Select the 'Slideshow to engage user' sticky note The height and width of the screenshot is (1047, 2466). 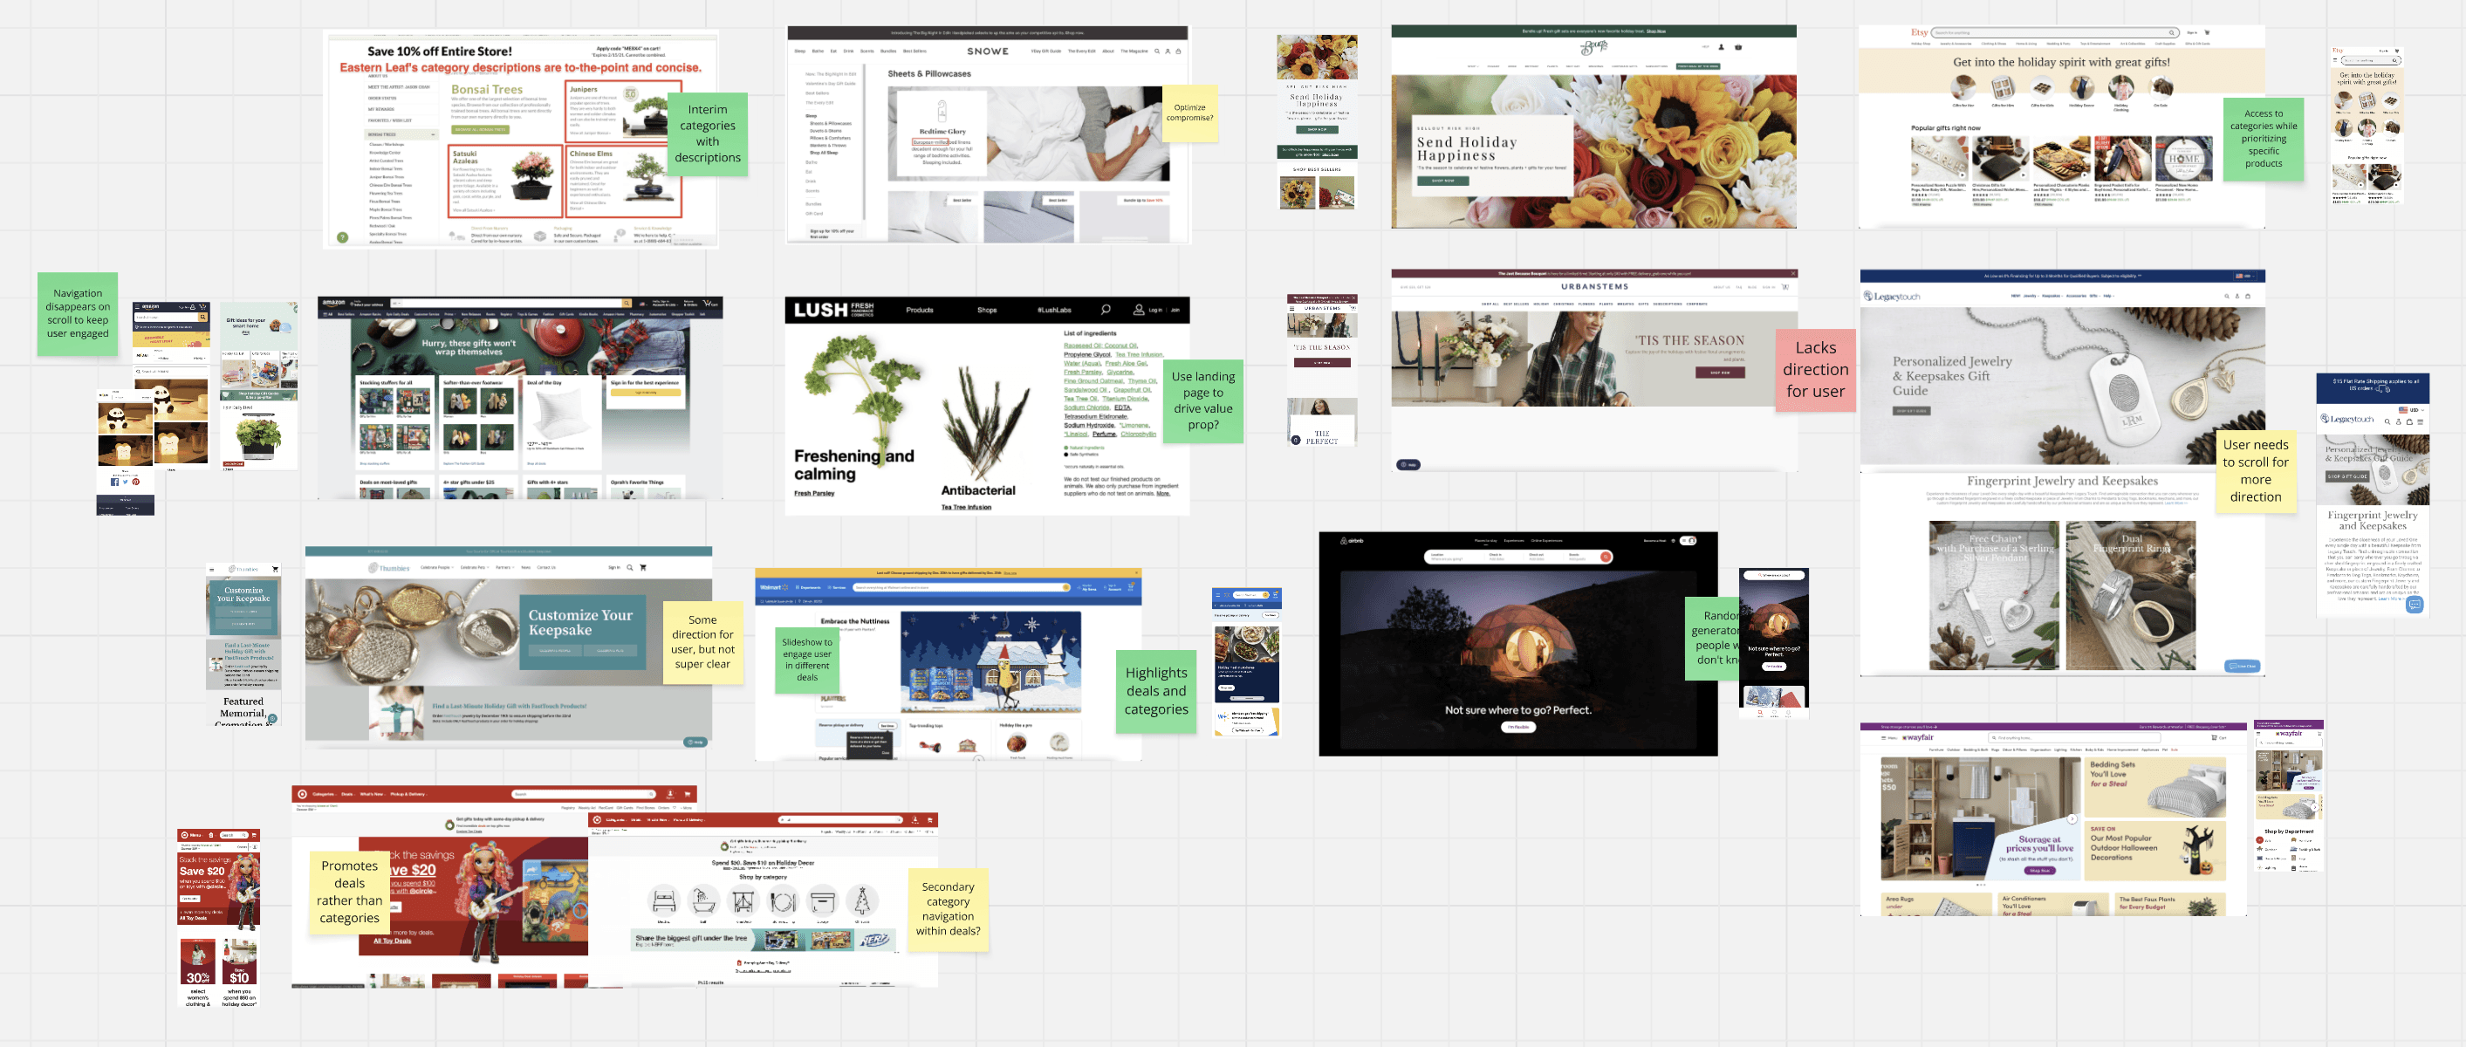807,660
